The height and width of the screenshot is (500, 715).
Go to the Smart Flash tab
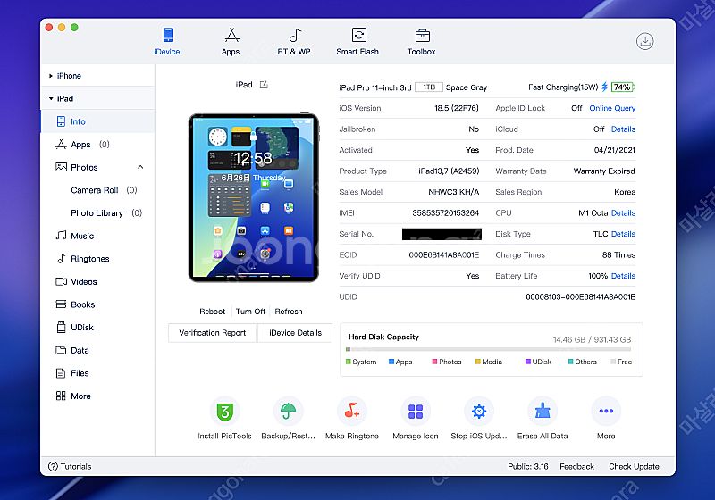(358, 42)
